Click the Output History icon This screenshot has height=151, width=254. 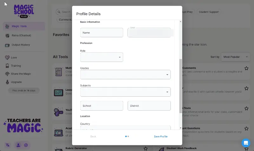7,45
